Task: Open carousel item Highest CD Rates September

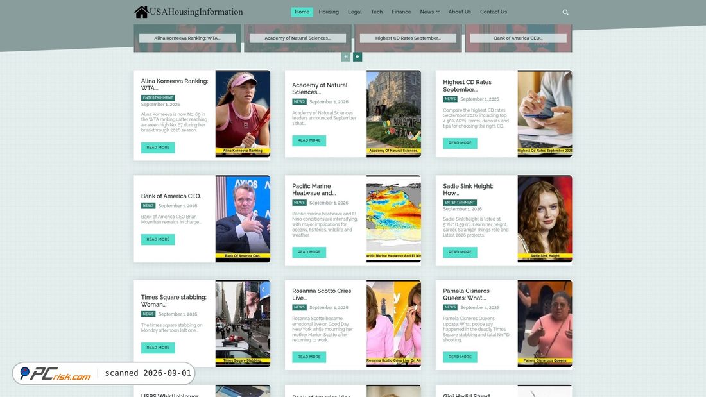Action: [408, 38]
